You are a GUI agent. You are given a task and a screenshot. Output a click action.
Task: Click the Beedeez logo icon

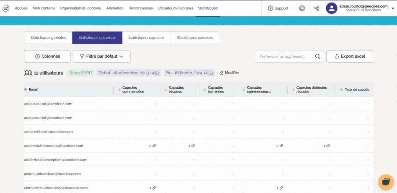click(x=6, y=8)
